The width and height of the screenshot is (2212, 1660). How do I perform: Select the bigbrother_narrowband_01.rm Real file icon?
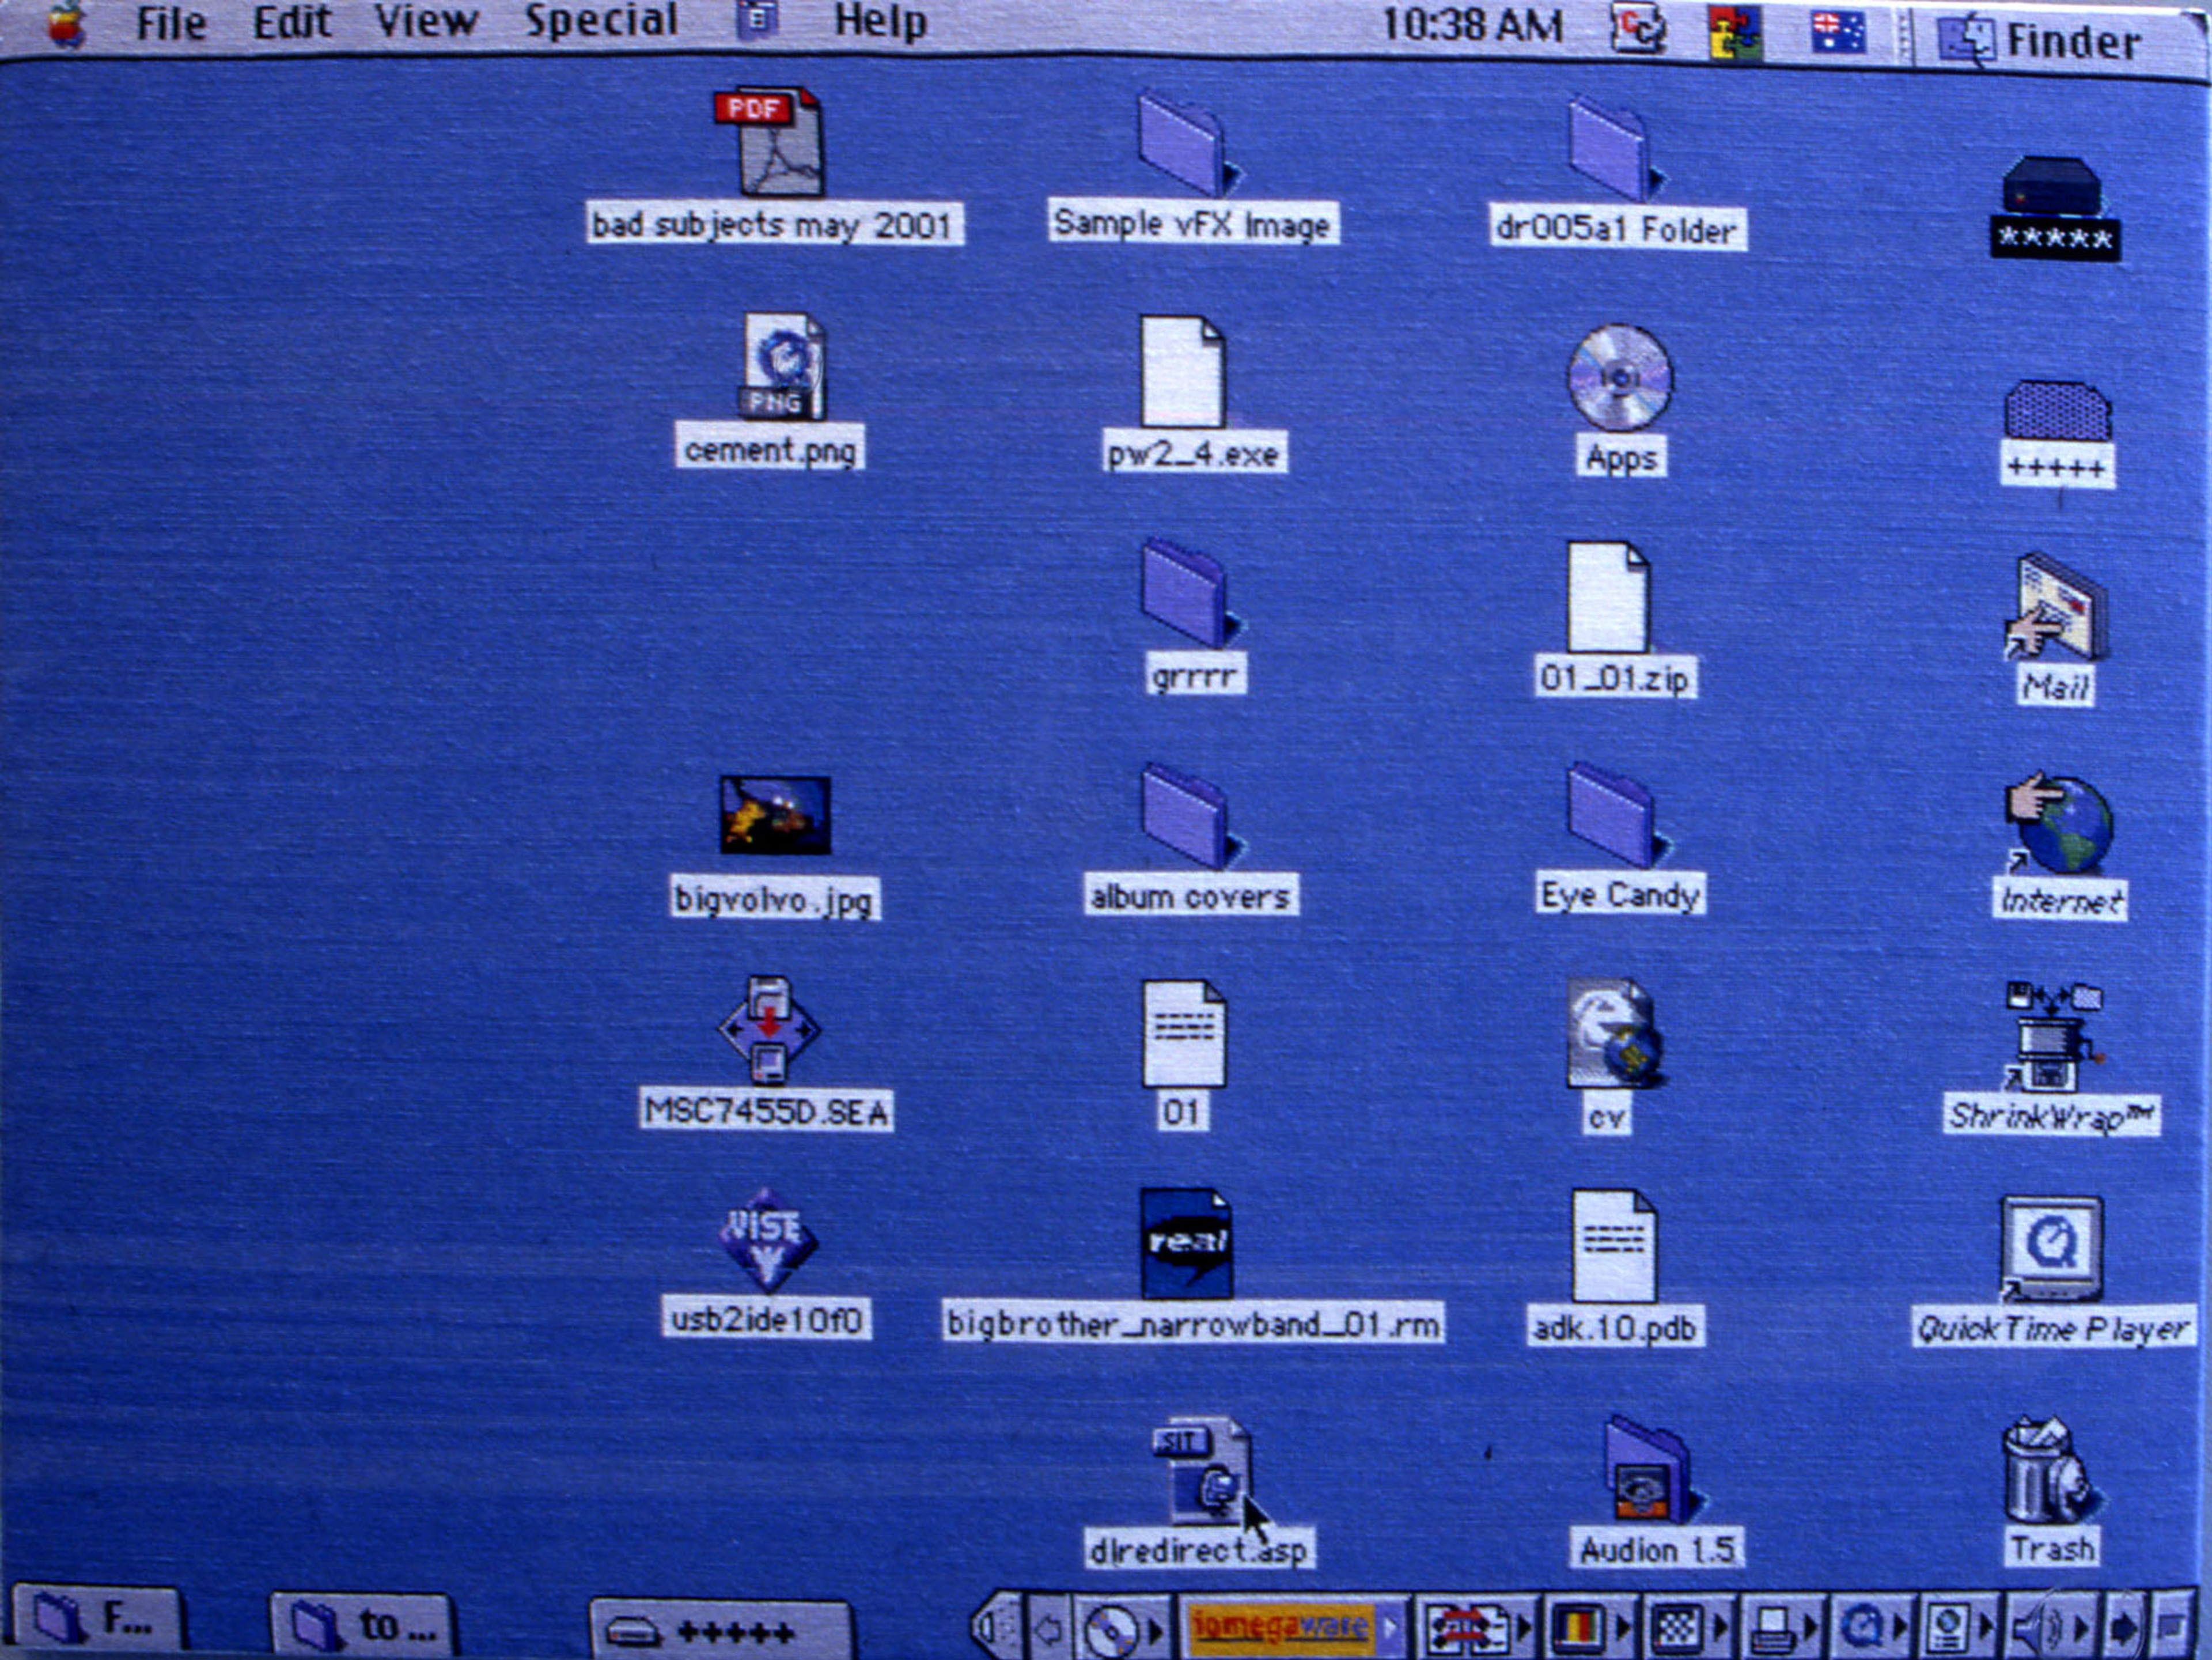(x=1186, y=1243)
